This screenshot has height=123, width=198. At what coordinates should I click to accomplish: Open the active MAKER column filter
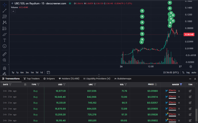point(181,85)
